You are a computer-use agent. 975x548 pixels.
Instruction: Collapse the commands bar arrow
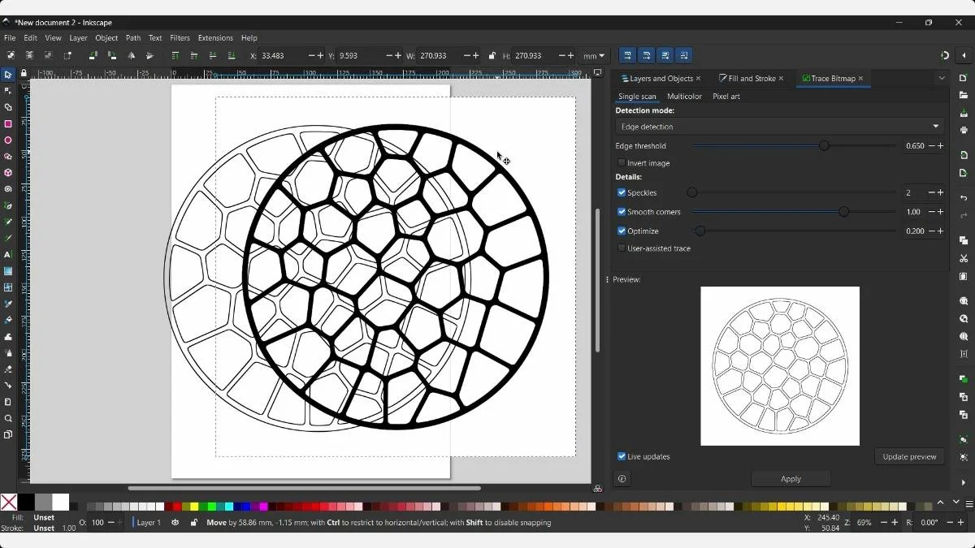[964, 56]
